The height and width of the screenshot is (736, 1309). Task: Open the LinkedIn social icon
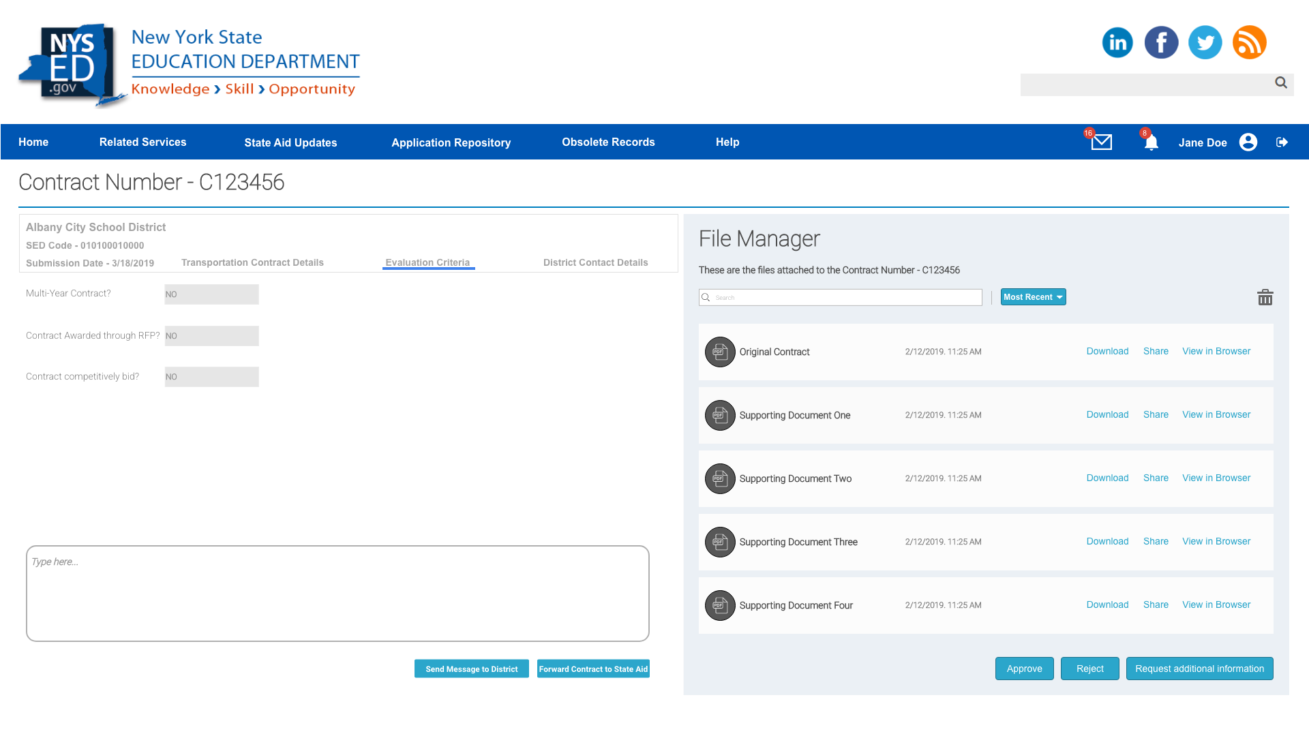(1117, 42)
